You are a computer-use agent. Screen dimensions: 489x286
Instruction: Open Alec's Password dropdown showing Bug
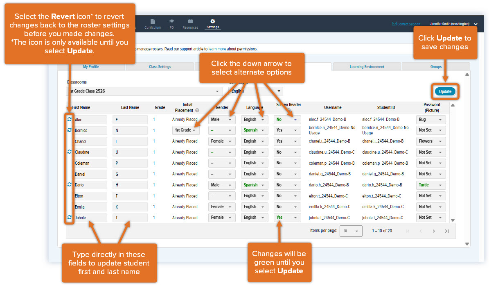tap(430, 120)
